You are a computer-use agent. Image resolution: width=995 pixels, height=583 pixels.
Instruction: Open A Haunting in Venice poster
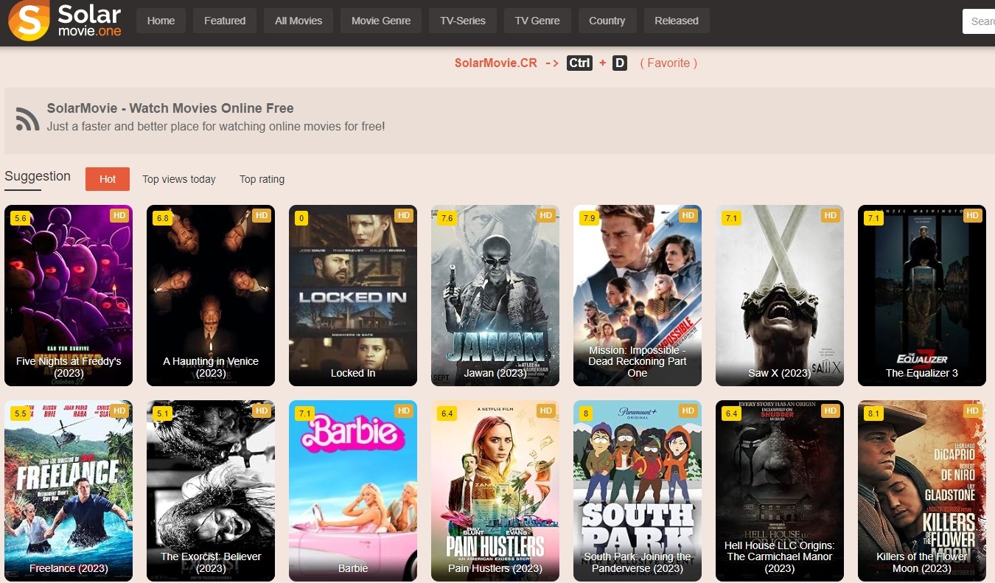point(211,296)
